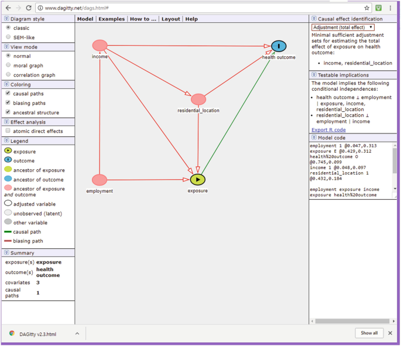Select SEM-like diagram style
This screenshot has width=401, height=346.
tap(8, 37)
